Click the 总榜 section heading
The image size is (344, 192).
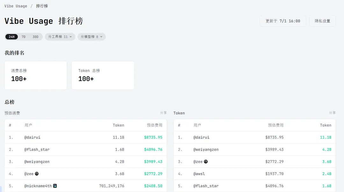coord(10,102)
